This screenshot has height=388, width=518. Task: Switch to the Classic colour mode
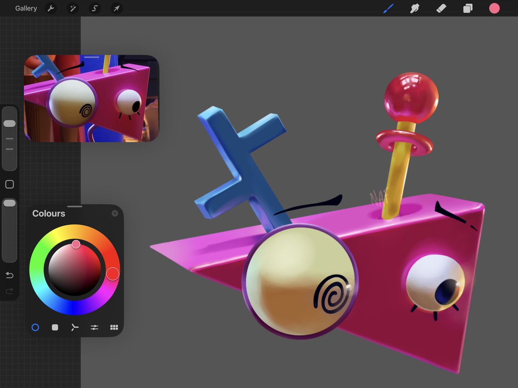55,327
